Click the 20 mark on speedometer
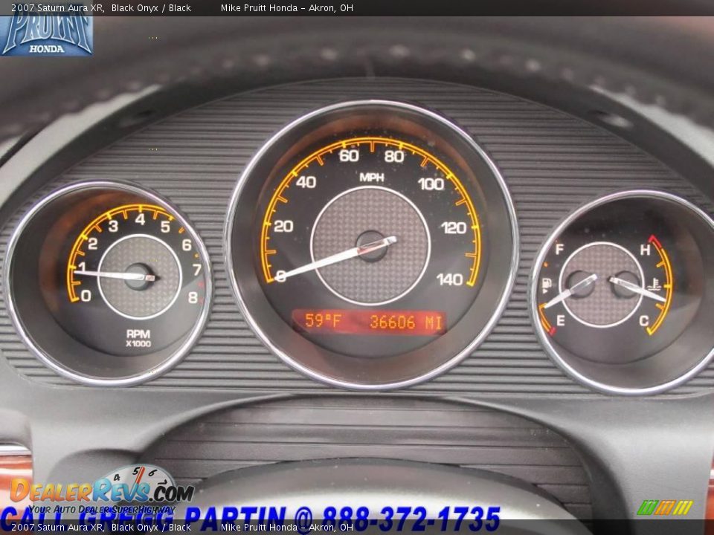 [x=283, y=226]
